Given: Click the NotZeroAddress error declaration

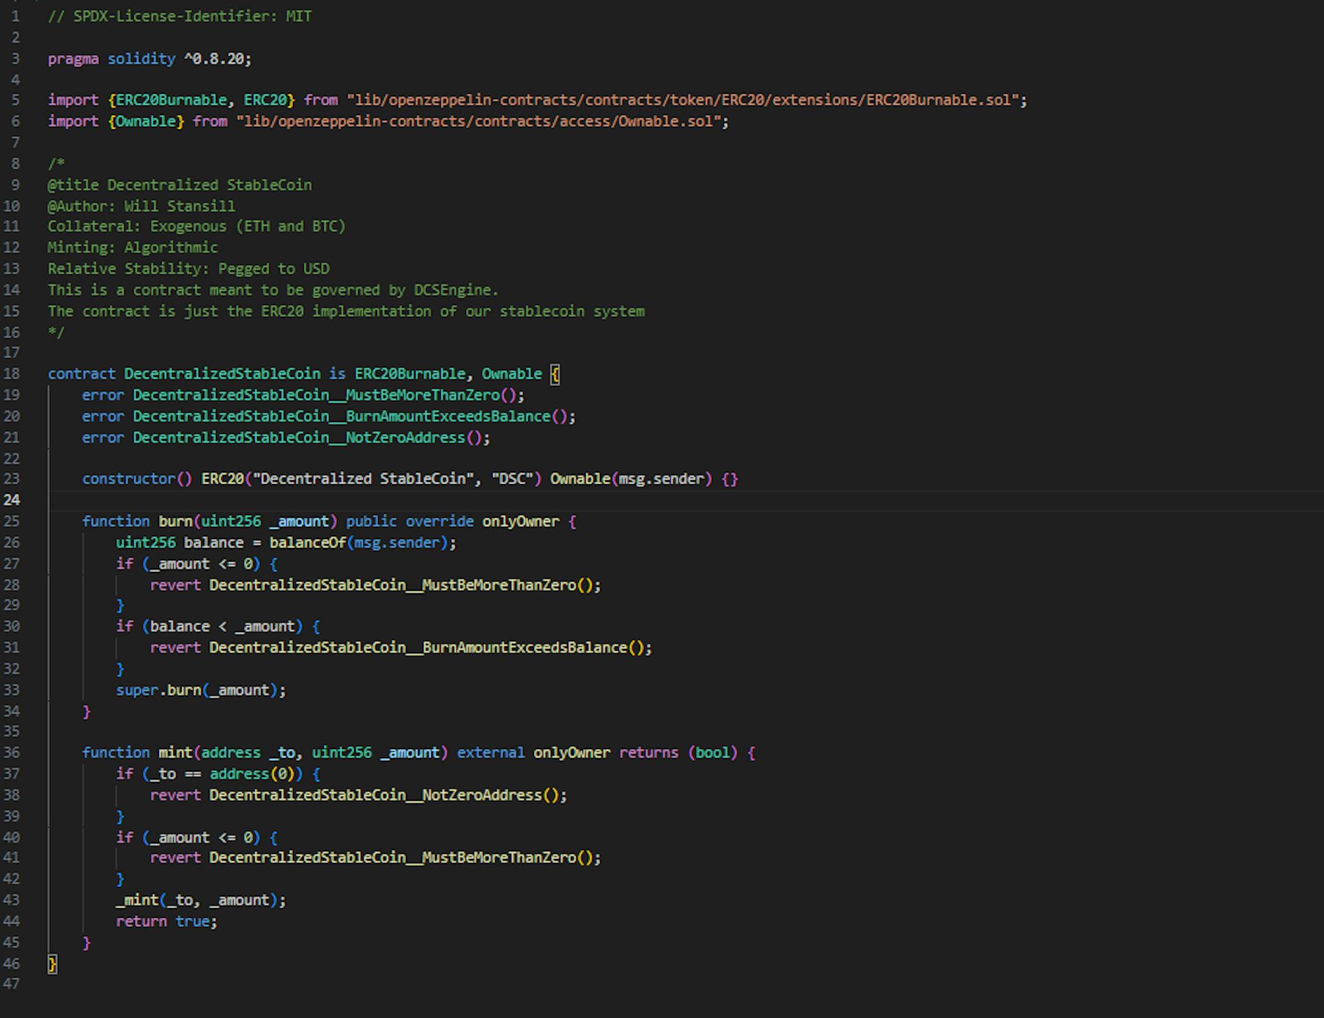Looking at the screenshot, I should click(299, 438).
